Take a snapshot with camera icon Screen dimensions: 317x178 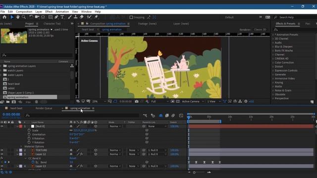pyautogui.click(x=137, y=101)
